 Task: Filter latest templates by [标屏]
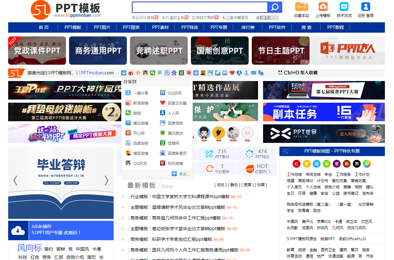261,185
